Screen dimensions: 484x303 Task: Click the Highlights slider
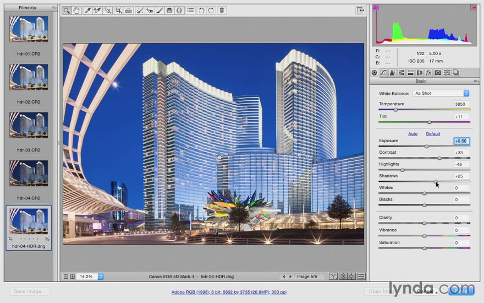click(x=402, y=170)
